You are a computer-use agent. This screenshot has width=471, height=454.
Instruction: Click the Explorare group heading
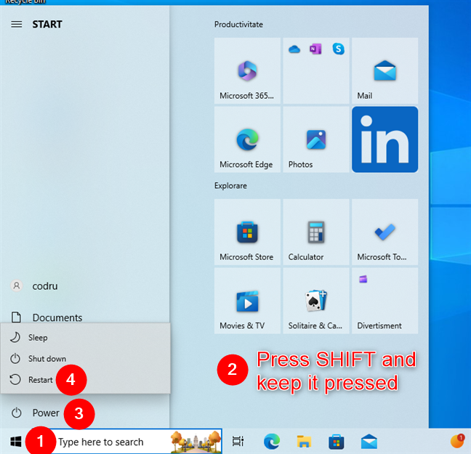click(x=230, y=185)
